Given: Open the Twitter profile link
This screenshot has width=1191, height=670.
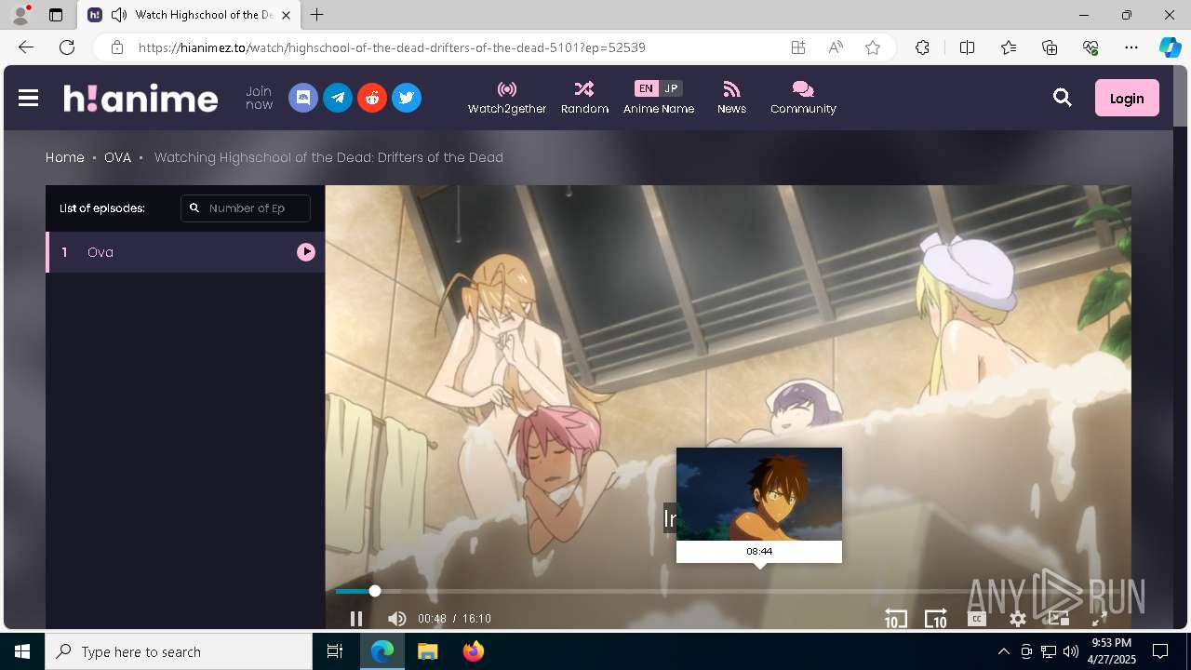Looking at the screenshot, I should click(x=407, y=98).
